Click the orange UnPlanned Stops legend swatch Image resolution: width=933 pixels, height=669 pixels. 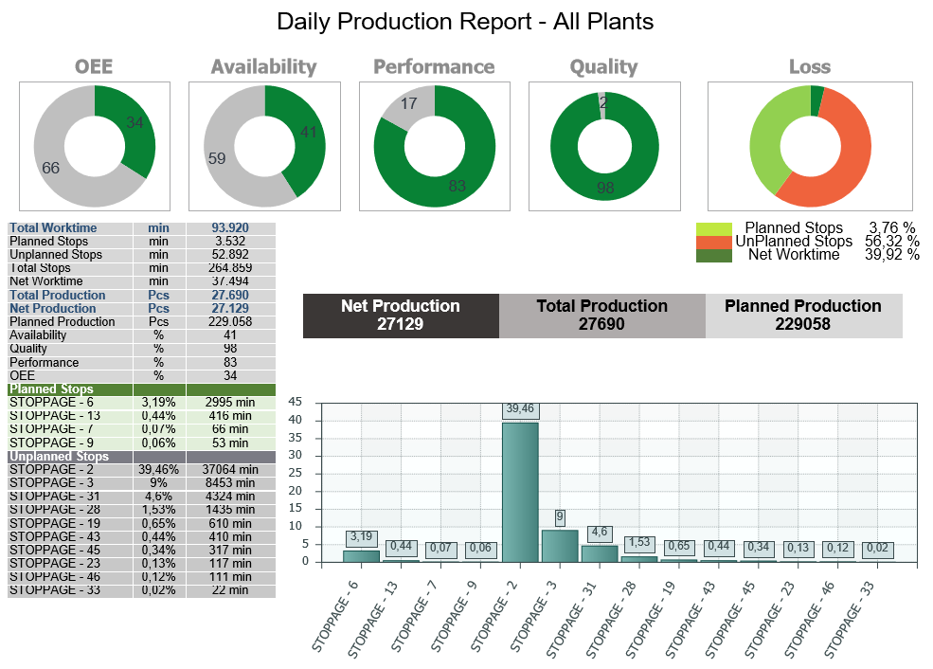pyautogui.click(x=714, y=242)
